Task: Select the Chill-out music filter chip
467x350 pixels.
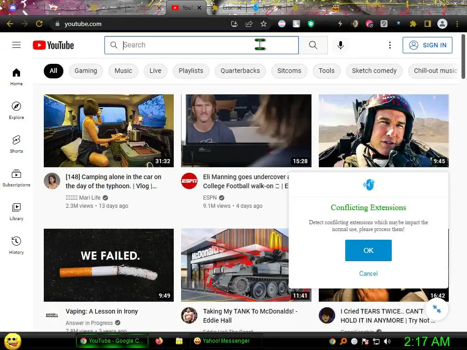Action: coord(435,71)
